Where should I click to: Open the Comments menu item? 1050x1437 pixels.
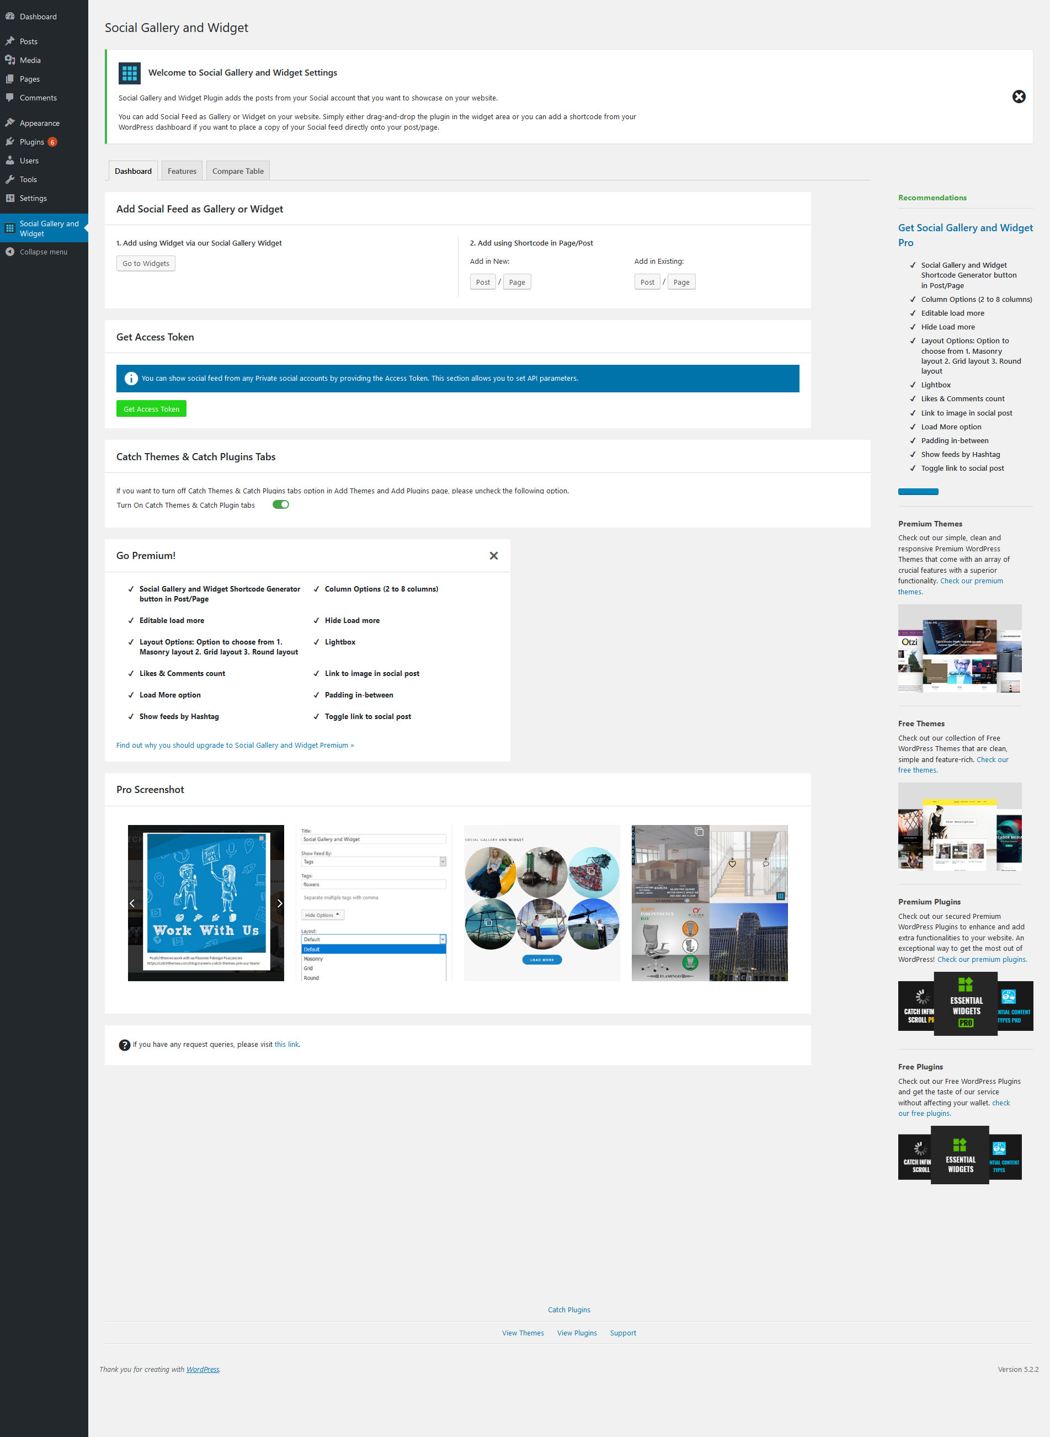(x=44, y=98)
